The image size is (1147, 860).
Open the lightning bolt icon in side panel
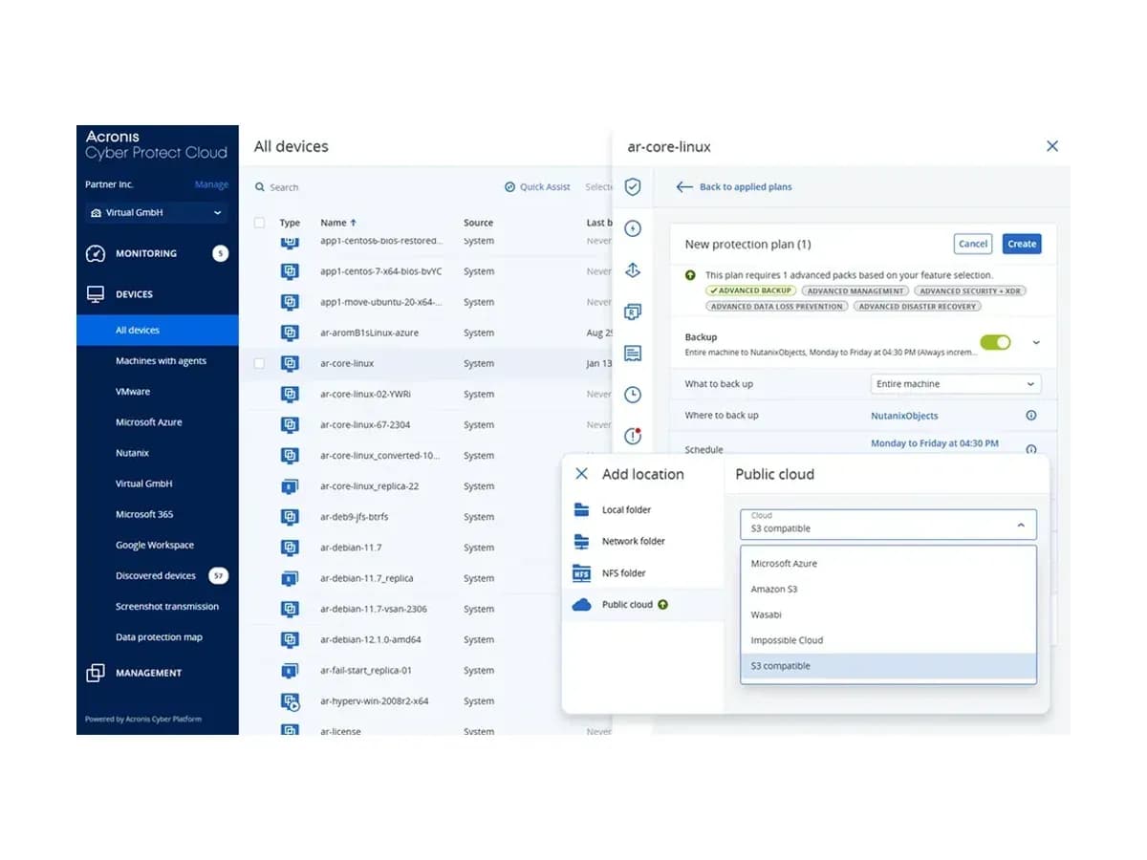pyautogui.click(x=632, y=228)
